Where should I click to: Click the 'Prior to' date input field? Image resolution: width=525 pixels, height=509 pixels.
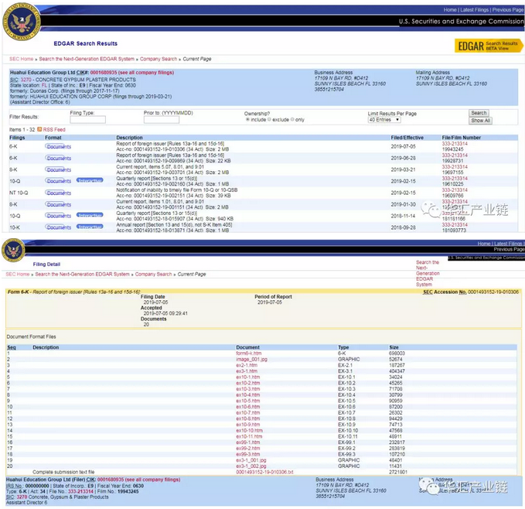162,120
